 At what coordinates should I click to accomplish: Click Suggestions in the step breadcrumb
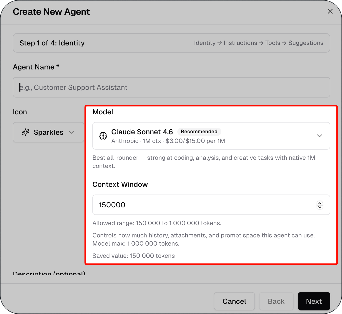[306, 43]
